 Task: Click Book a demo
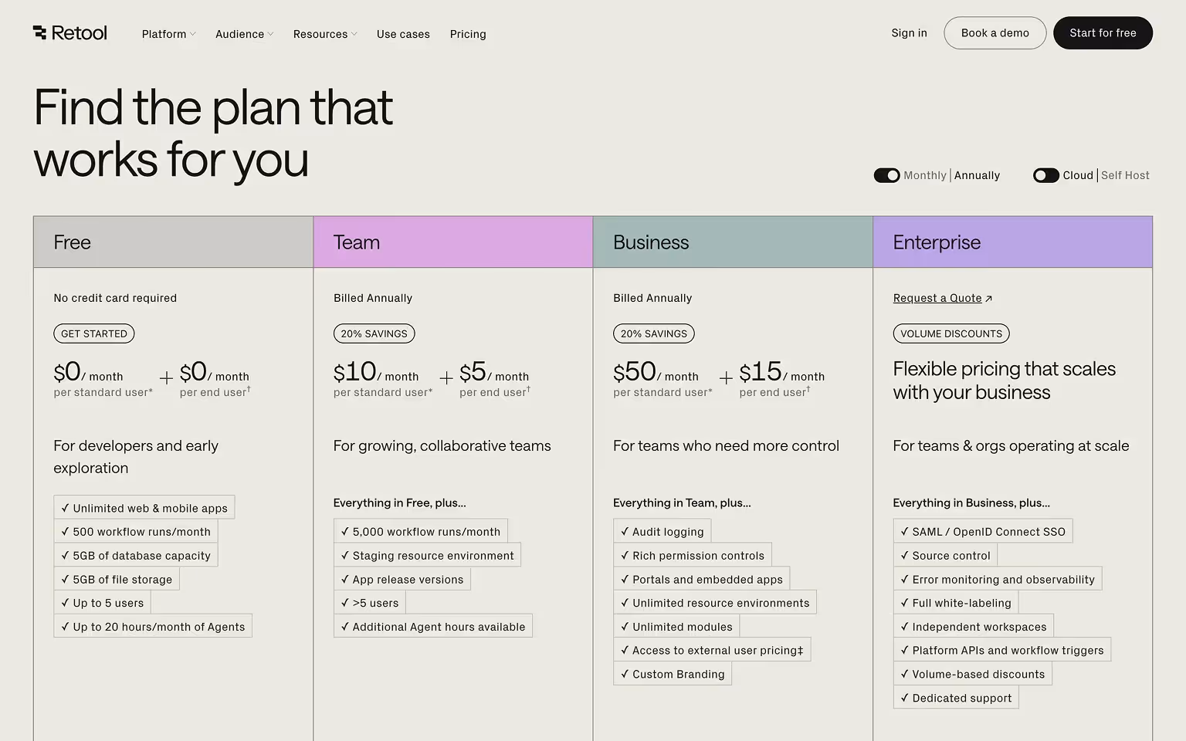[995, 32]
